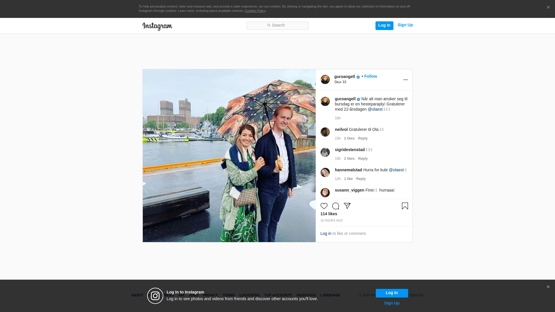The width and height of the screenshot is (555, 312).
Task: Open neilvol's profile
Action: (x=341, y=129)
